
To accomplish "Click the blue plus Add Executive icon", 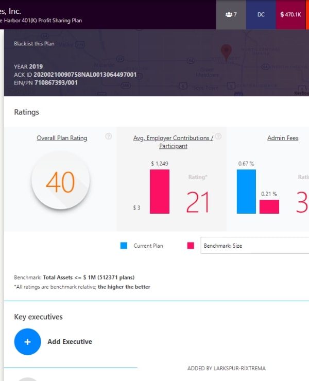I will pos(27,341).
